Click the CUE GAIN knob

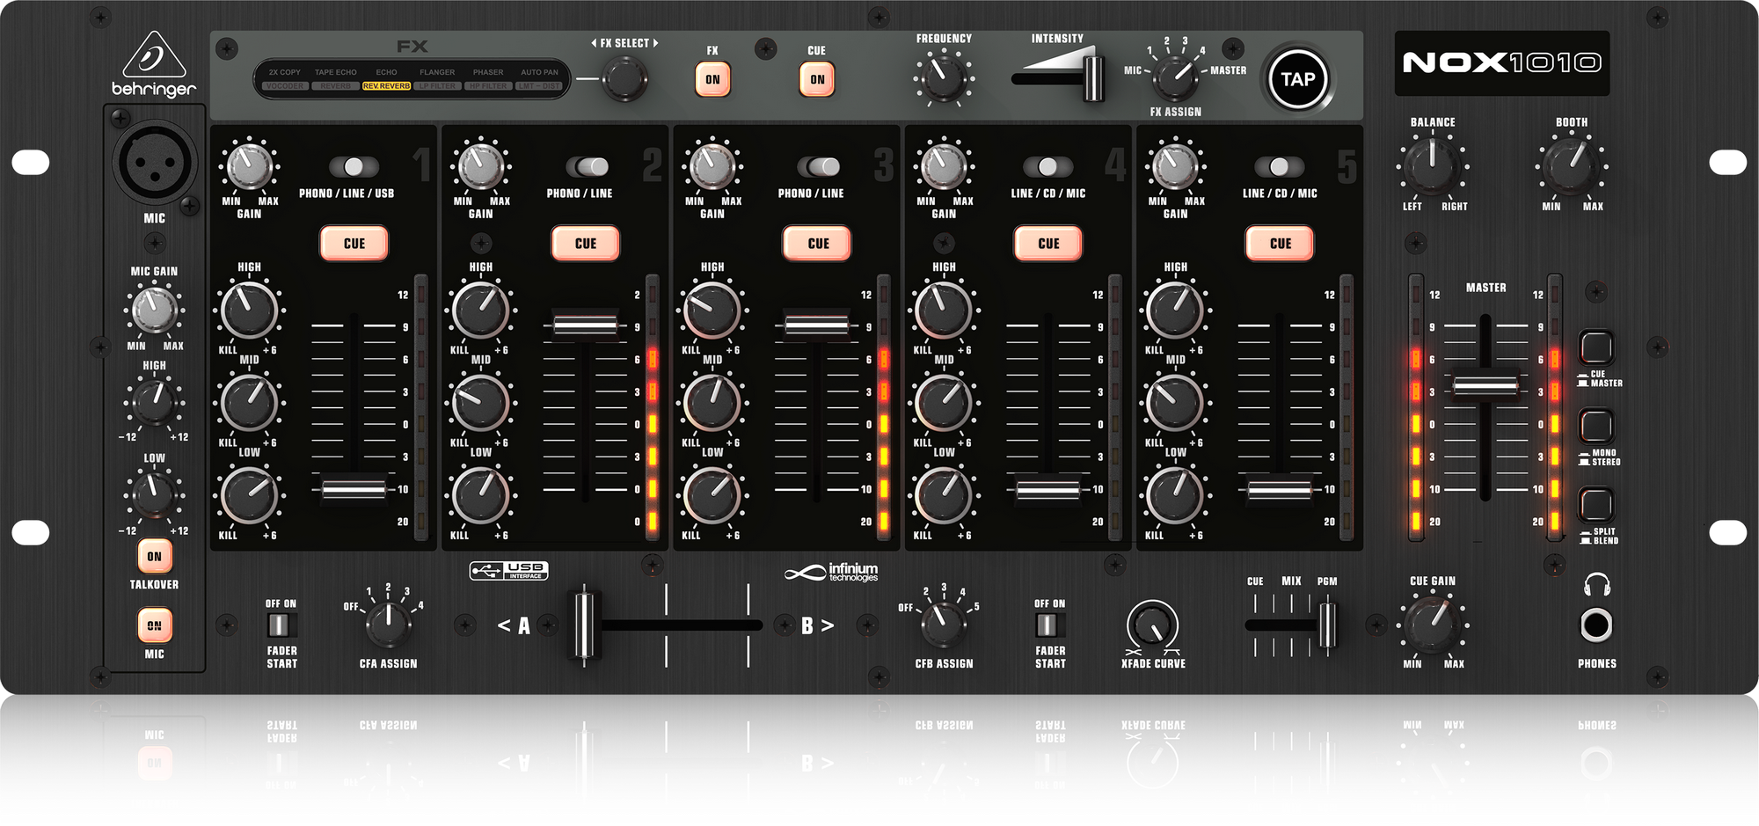pos(1432,626)
